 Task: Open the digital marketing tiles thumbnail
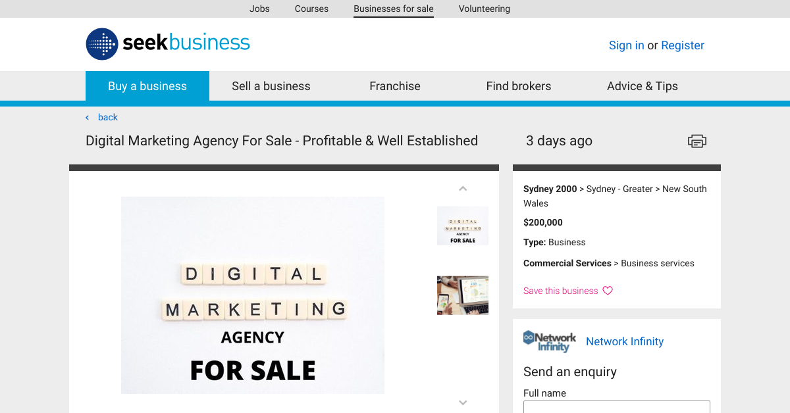(463, 226)
